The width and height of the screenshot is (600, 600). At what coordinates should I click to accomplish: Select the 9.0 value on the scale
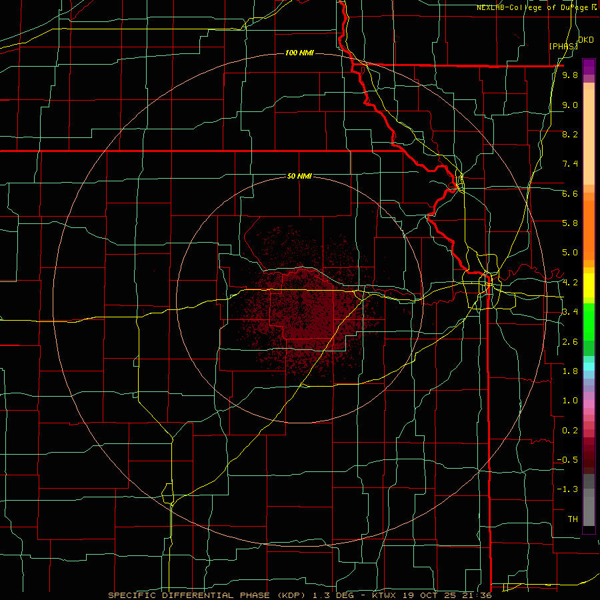[x=570, y=105]
